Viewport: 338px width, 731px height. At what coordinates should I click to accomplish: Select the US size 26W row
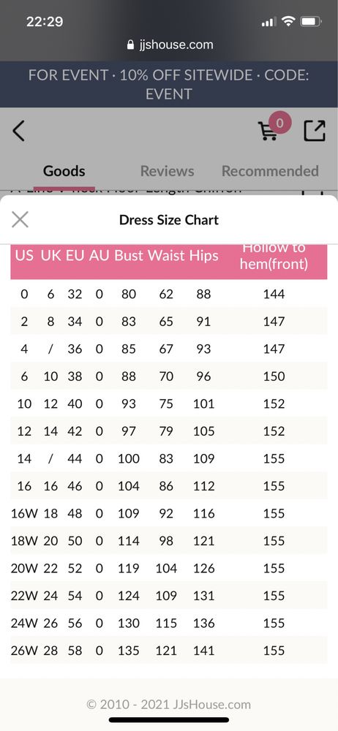tap(169, 651)
